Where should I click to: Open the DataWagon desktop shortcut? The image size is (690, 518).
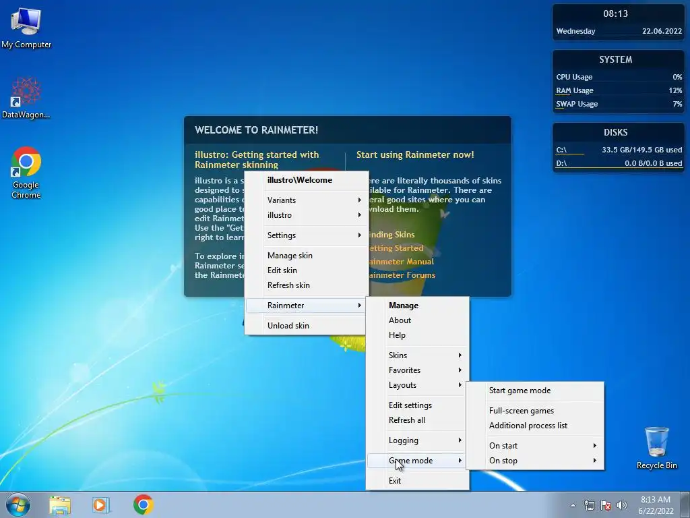click(26, 98)
